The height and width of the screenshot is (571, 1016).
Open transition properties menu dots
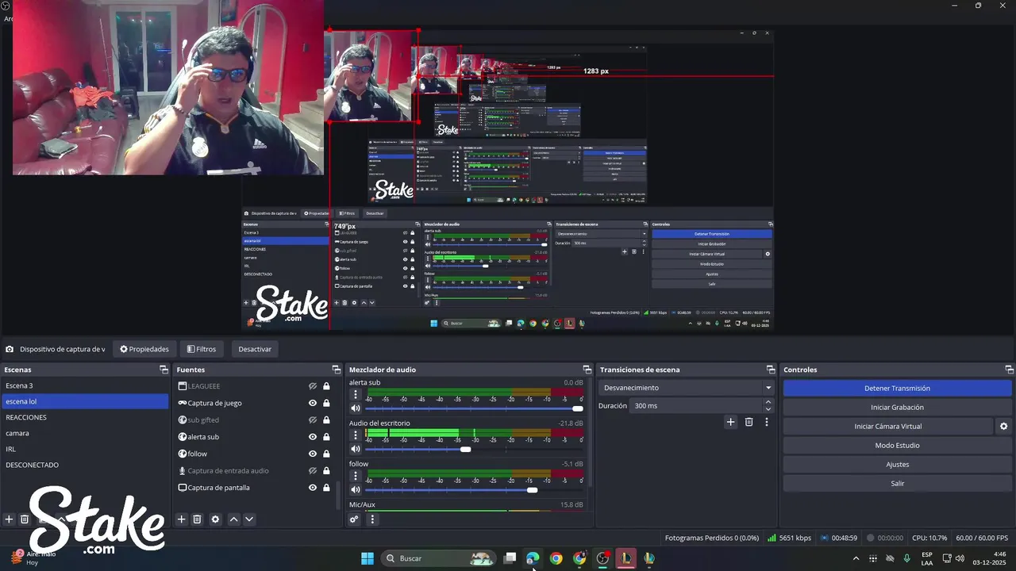767,422
